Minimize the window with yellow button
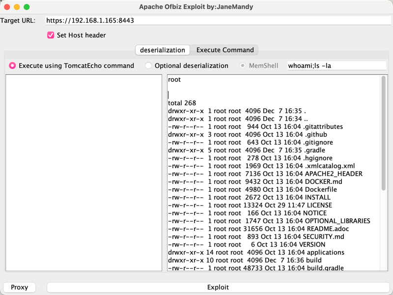 coord(17,7)
